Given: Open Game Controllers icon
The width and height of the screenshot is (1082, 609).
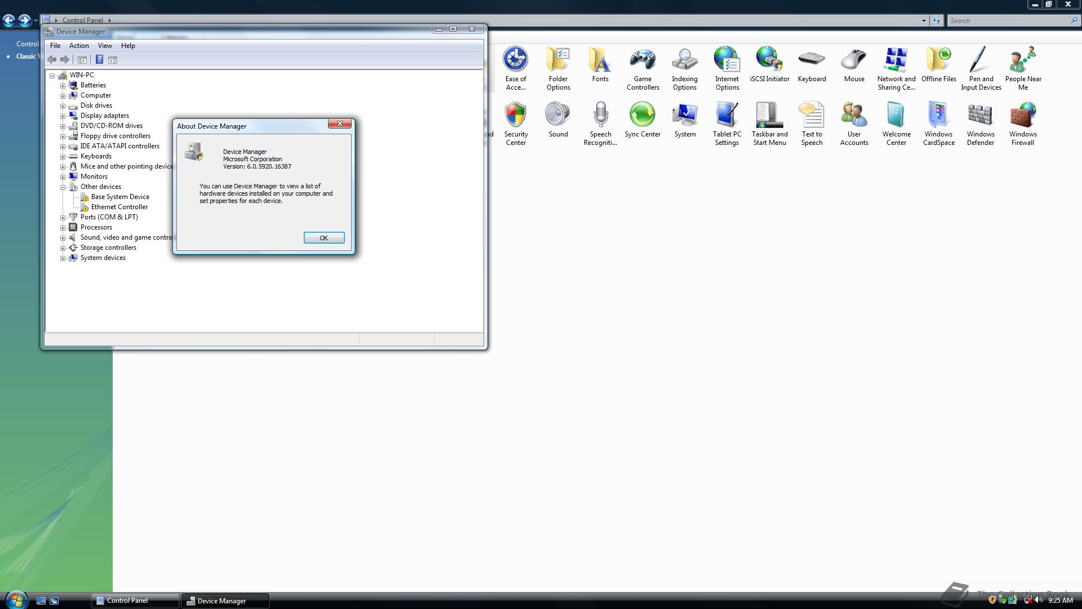Looking at the screenshot, I should coord(642,68).
